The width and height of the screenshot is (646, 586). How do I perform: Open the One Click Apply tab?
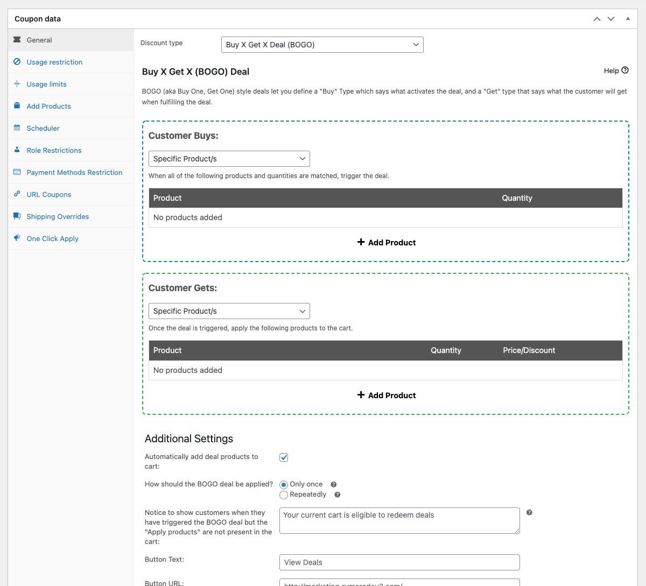click(71, 238)
